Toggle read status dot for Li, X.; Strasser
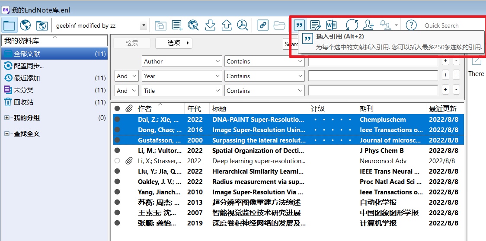 (x=117, y=161)
